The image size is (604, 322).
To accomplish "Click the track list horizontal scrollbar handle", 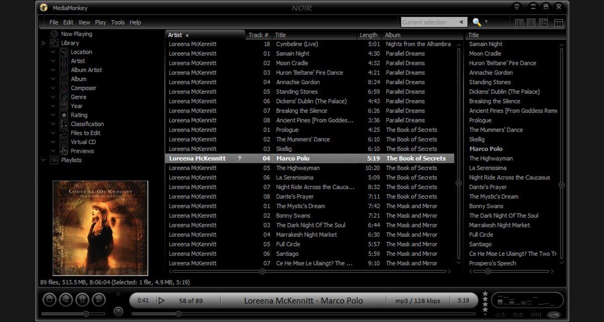I will [x=262, y=271].
